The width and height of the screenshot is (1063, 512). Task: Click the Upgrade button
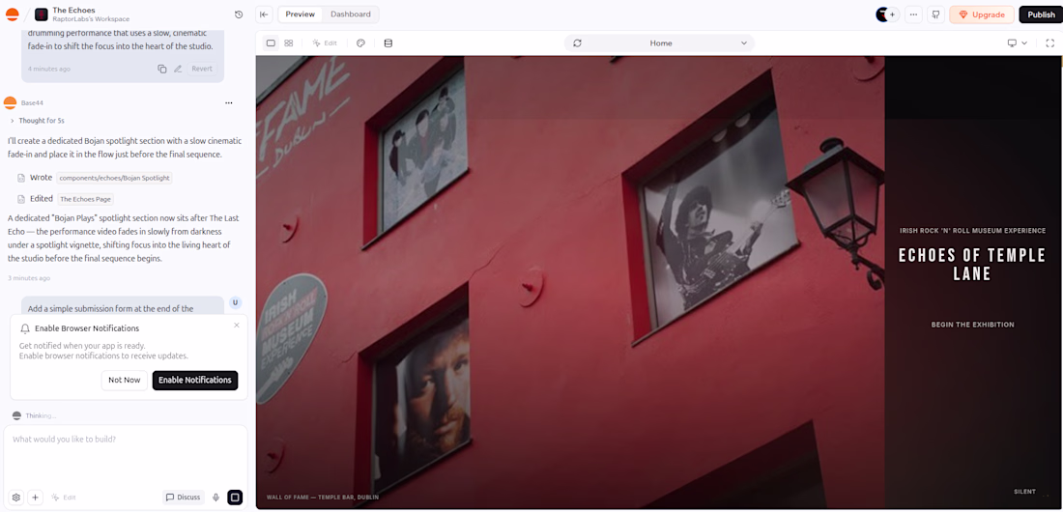(x=982, y=14)
